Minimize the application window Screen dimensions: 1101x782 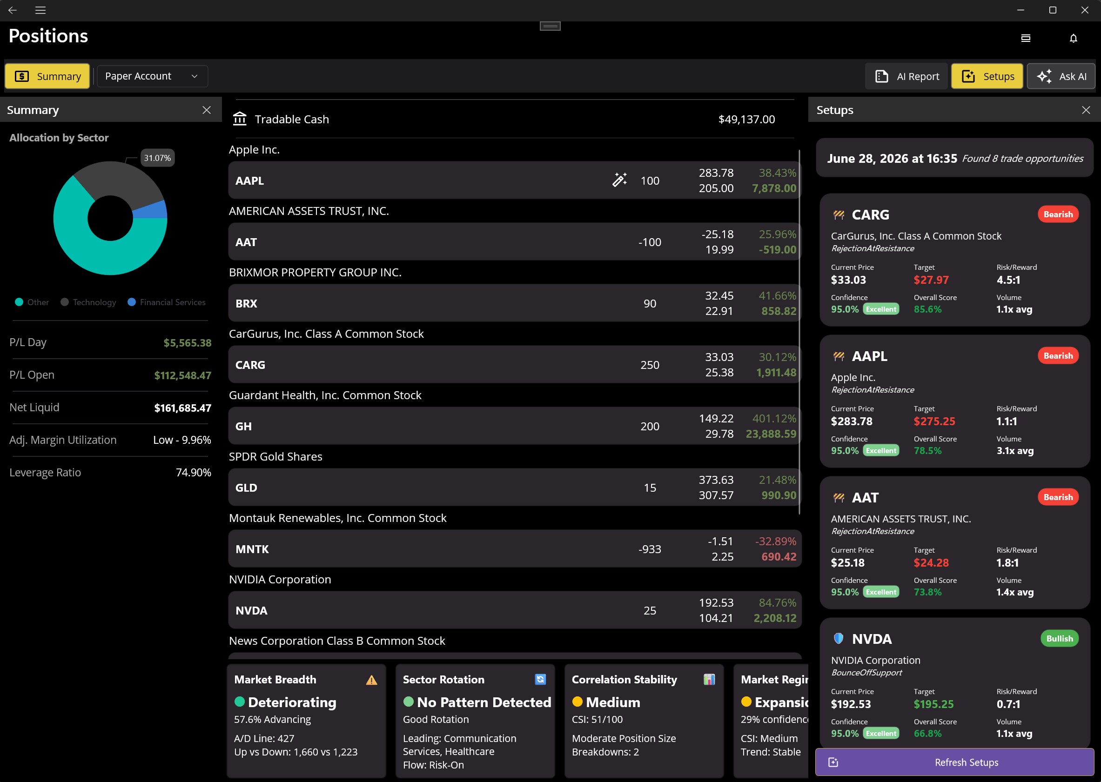point(1020,10)
